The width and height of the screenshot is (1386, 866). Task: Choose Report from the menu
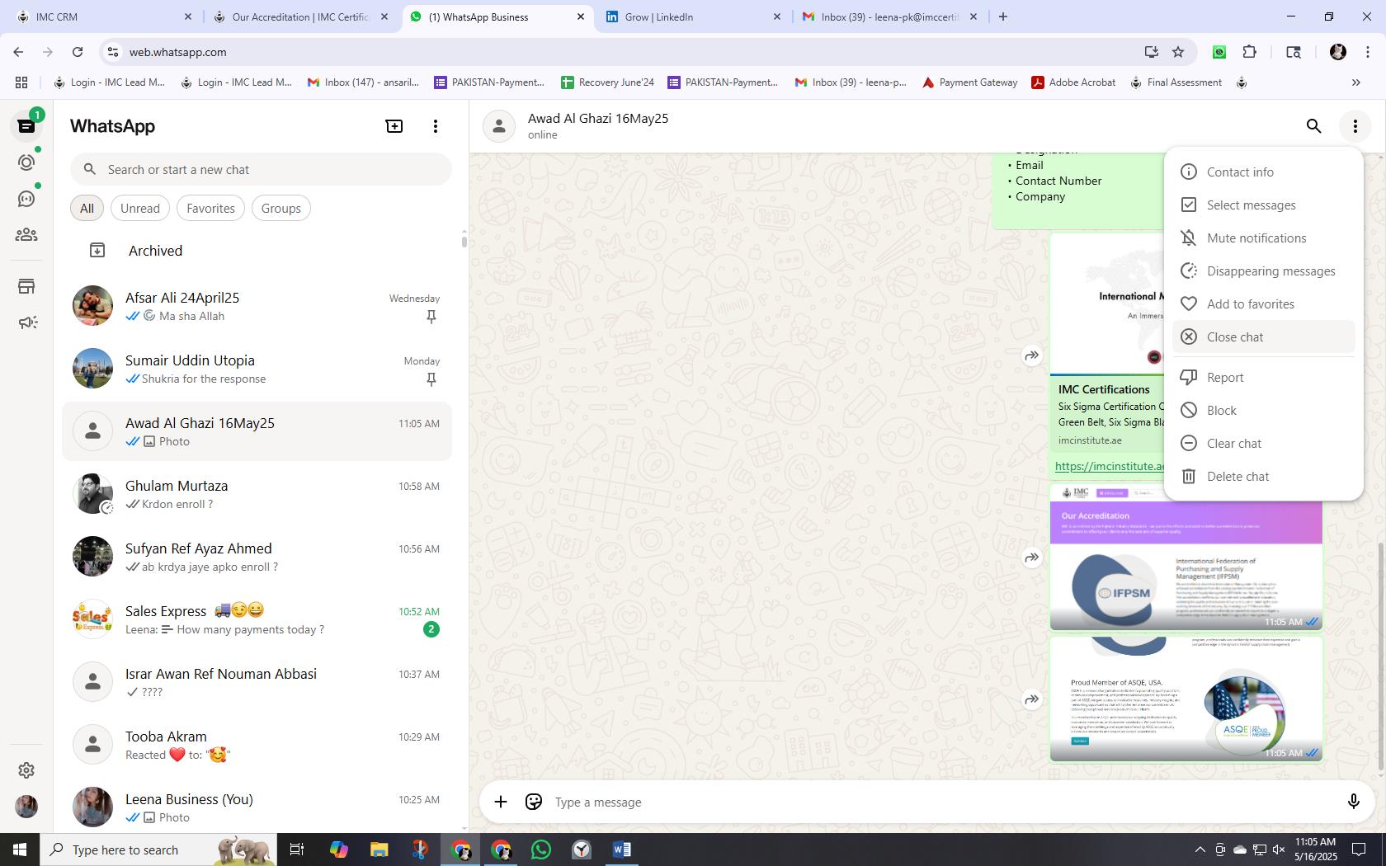click(1263, 377)
